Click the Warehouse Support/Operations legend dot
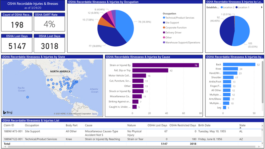This screenshot has width=265, height=149. pos(164,42)
